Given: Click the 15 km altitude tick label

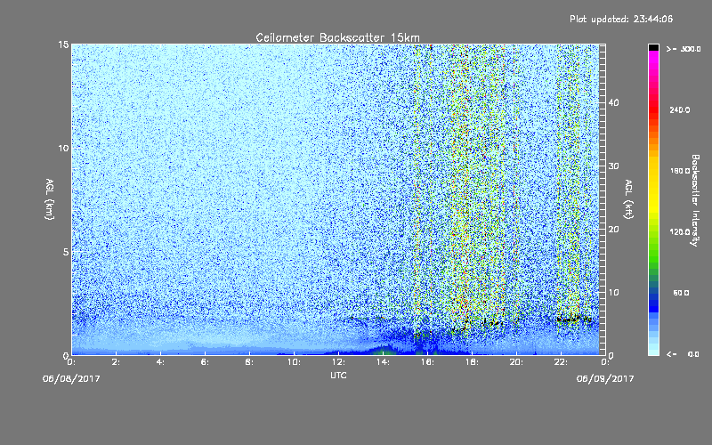Looking at the screenshot, I should (x=63, y=44).
